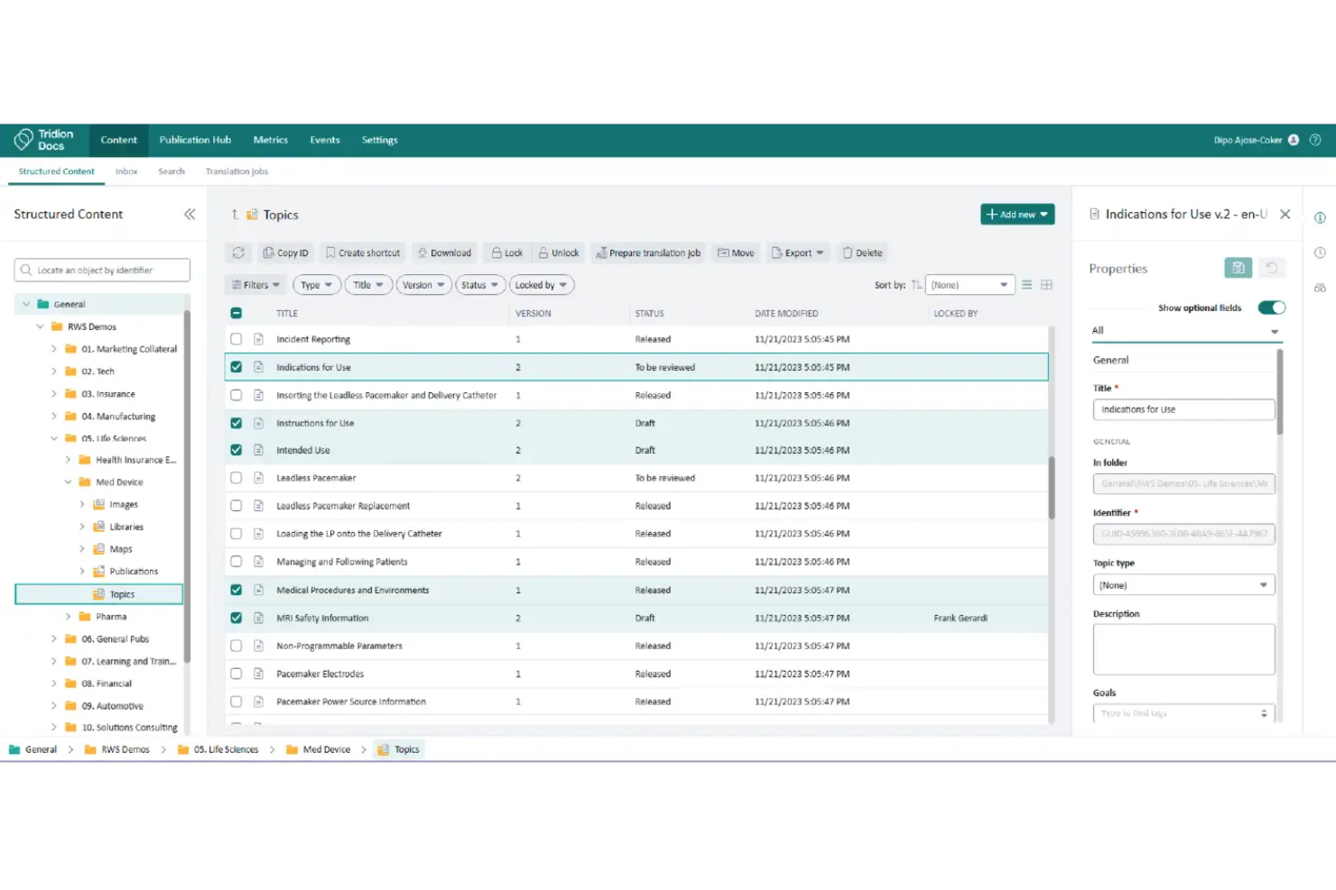
Task: Undo property changes icon
Action: (x=1271, y=268)
